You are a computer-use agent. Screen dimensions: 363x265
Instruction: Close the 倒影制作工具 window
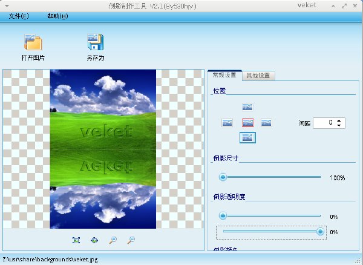pos(355,6)
